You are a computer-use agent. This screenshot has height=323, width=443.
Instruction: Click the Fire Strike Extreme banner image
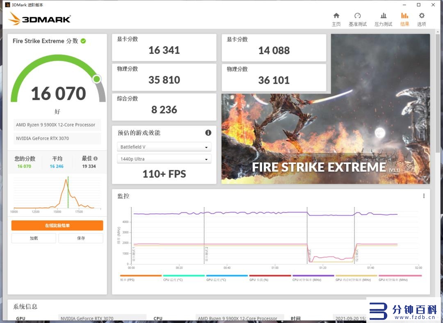point(325,138)
